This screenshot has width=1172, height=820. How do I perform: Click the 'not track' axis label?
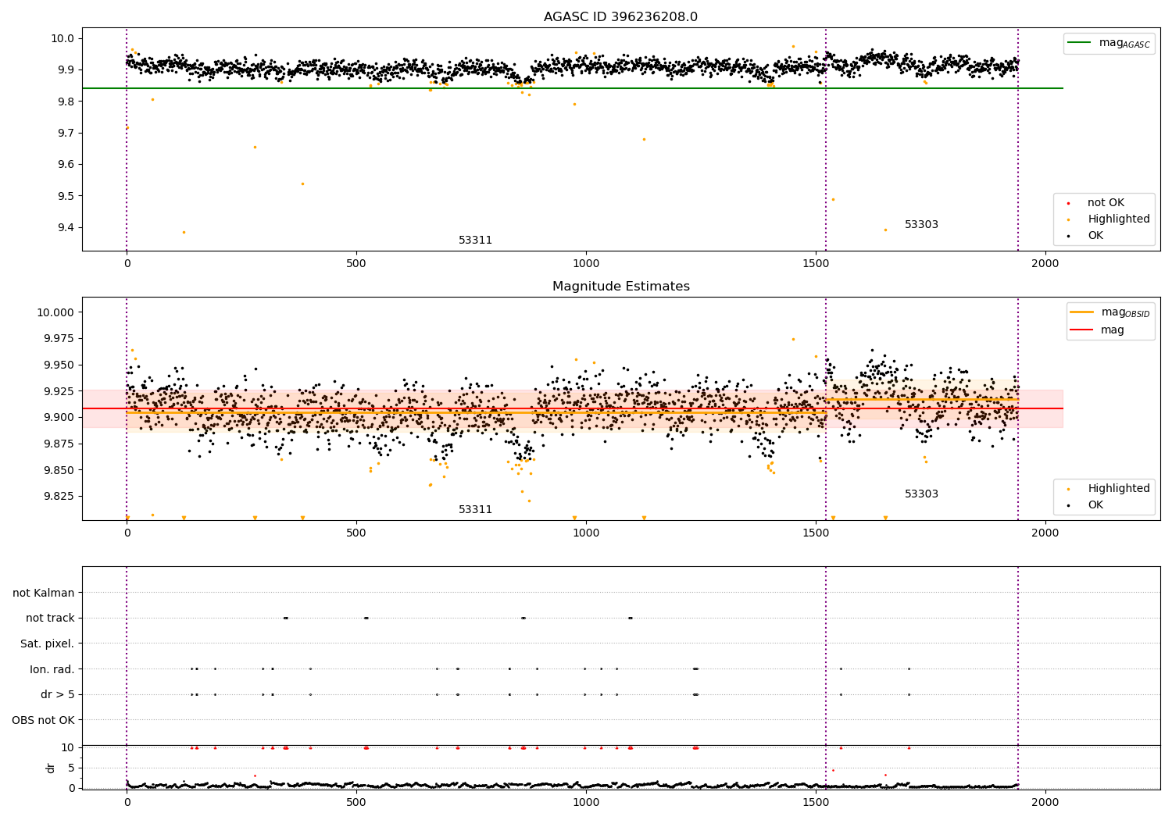coord(50,618)
